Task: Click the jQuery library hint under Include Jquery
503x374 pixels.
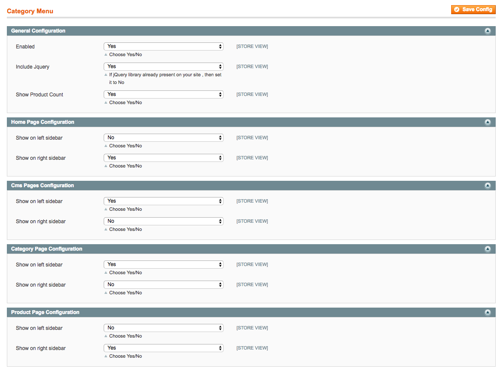Action: click(x=165, y=79)
